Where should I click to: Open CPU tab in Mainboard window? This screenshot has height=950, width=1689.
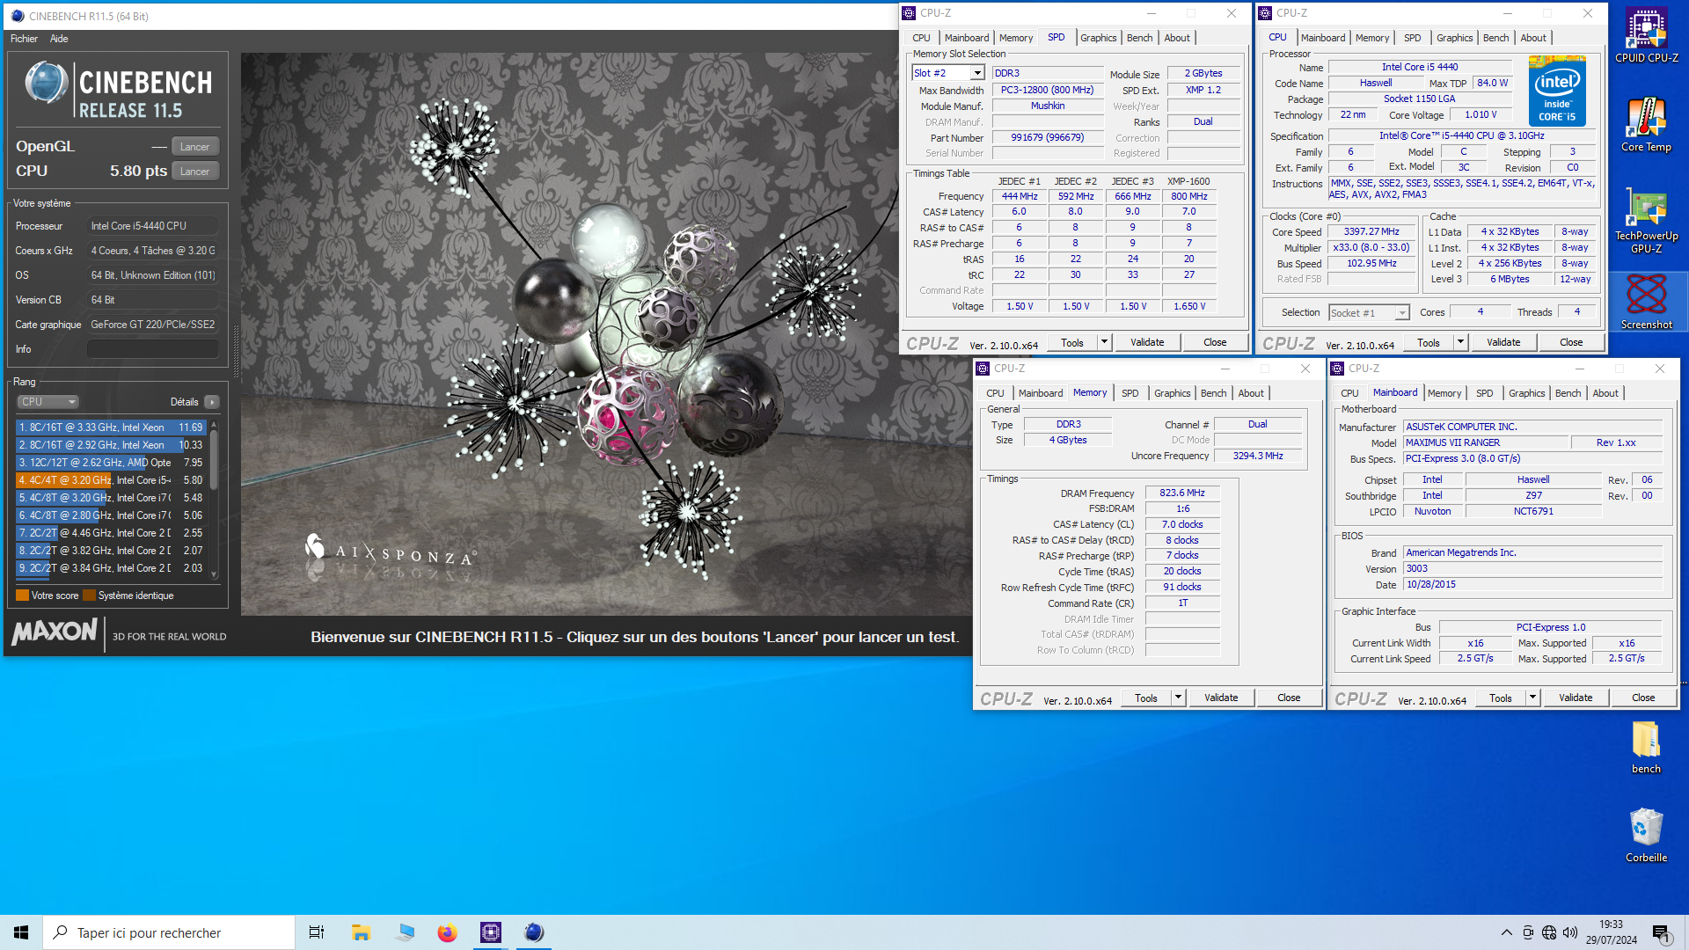click(x=1349, y=393)
